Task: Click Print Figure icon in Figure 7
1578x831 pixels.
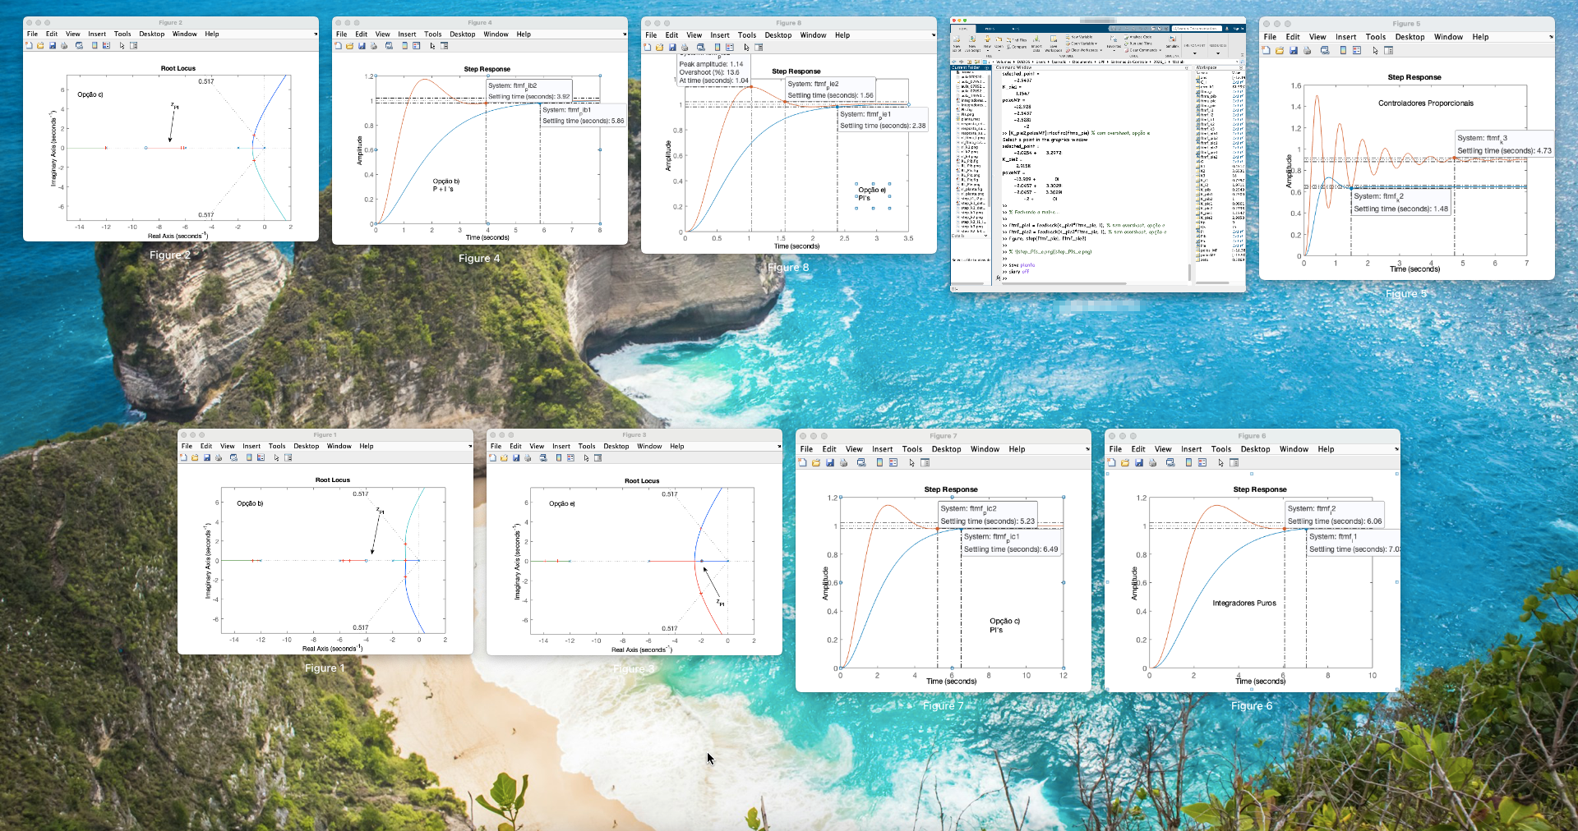Action: (x=843, y=462)
